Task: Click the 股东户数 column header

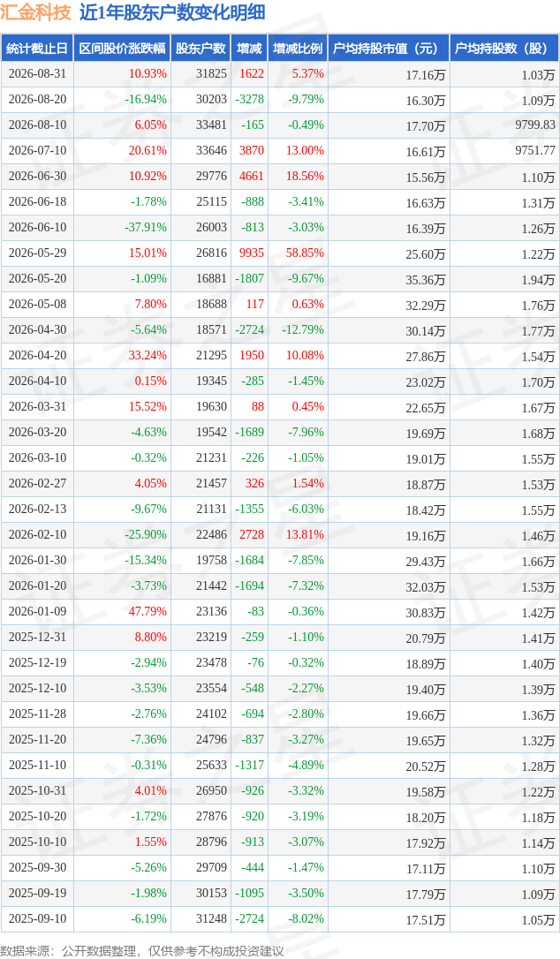Action: [201, 49]
